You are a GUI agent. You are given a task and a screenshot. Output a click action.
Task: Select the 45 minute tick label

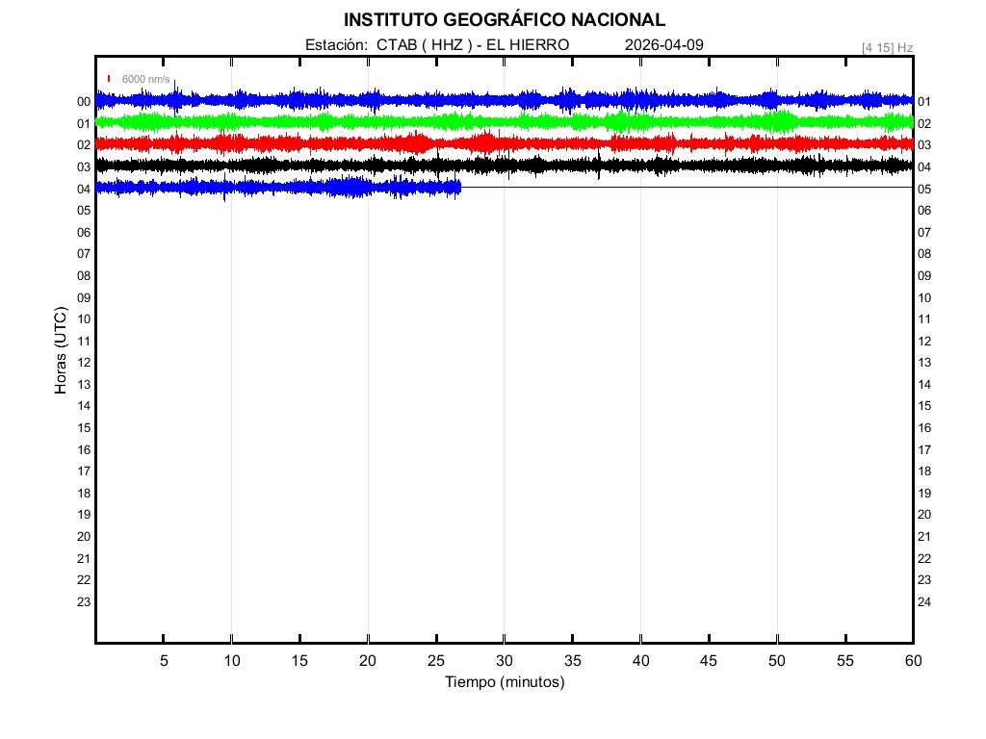coord(709,661)
